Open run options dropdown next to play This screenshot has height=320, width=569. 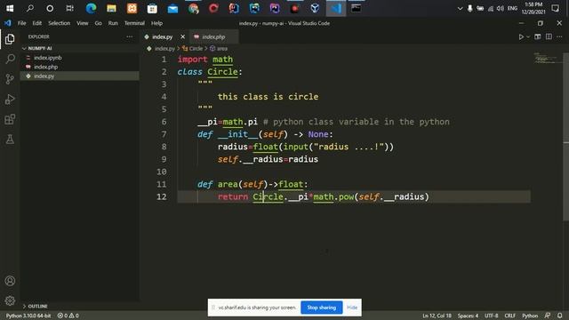528,36
